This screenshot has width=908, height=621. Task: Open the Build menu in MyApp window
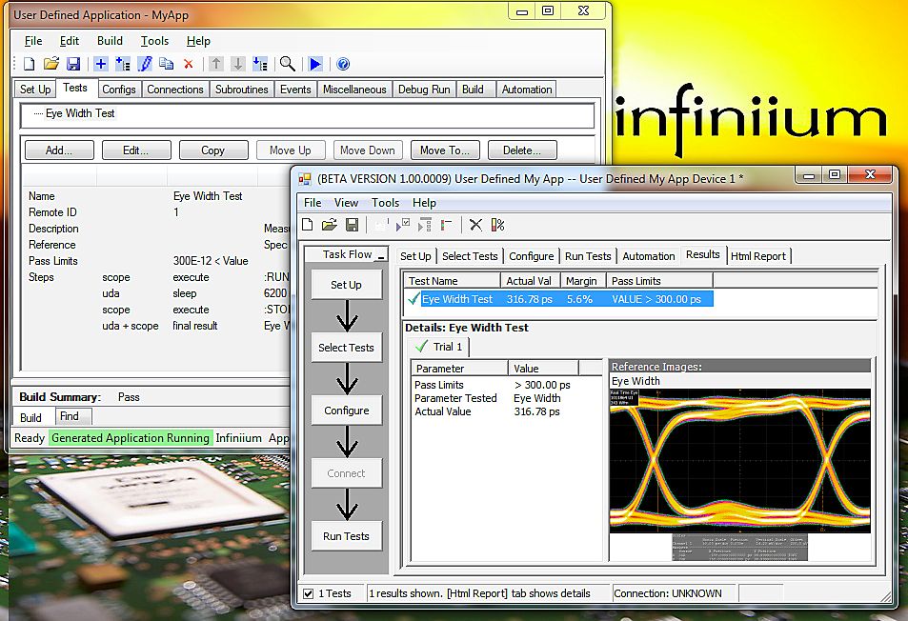(x=110, y=41)
